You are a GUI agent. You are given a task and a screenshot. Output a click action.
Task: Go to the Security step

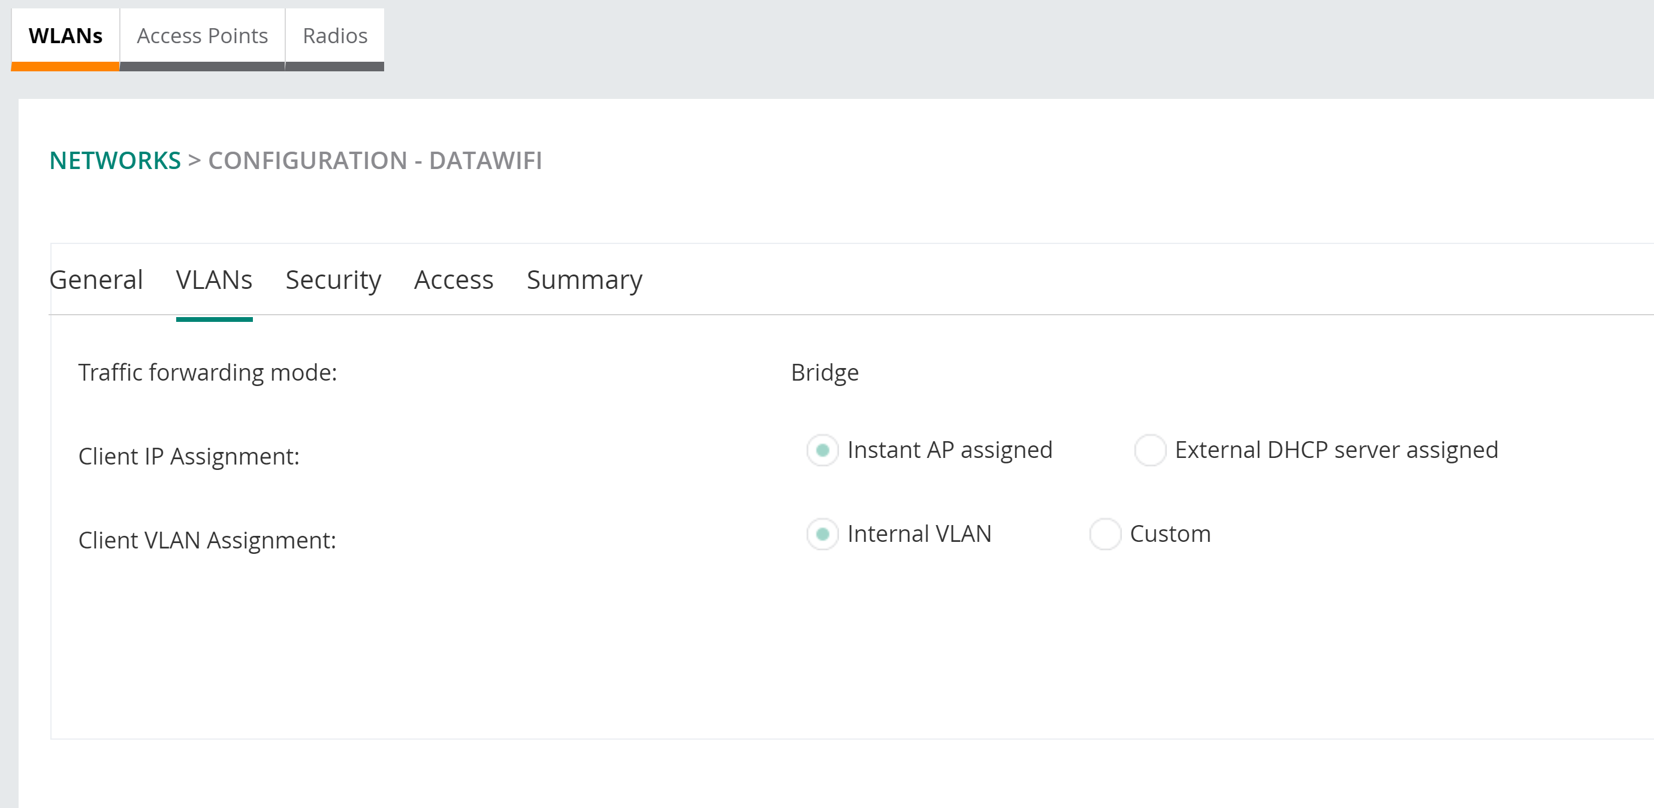click(x=333, y=280)
